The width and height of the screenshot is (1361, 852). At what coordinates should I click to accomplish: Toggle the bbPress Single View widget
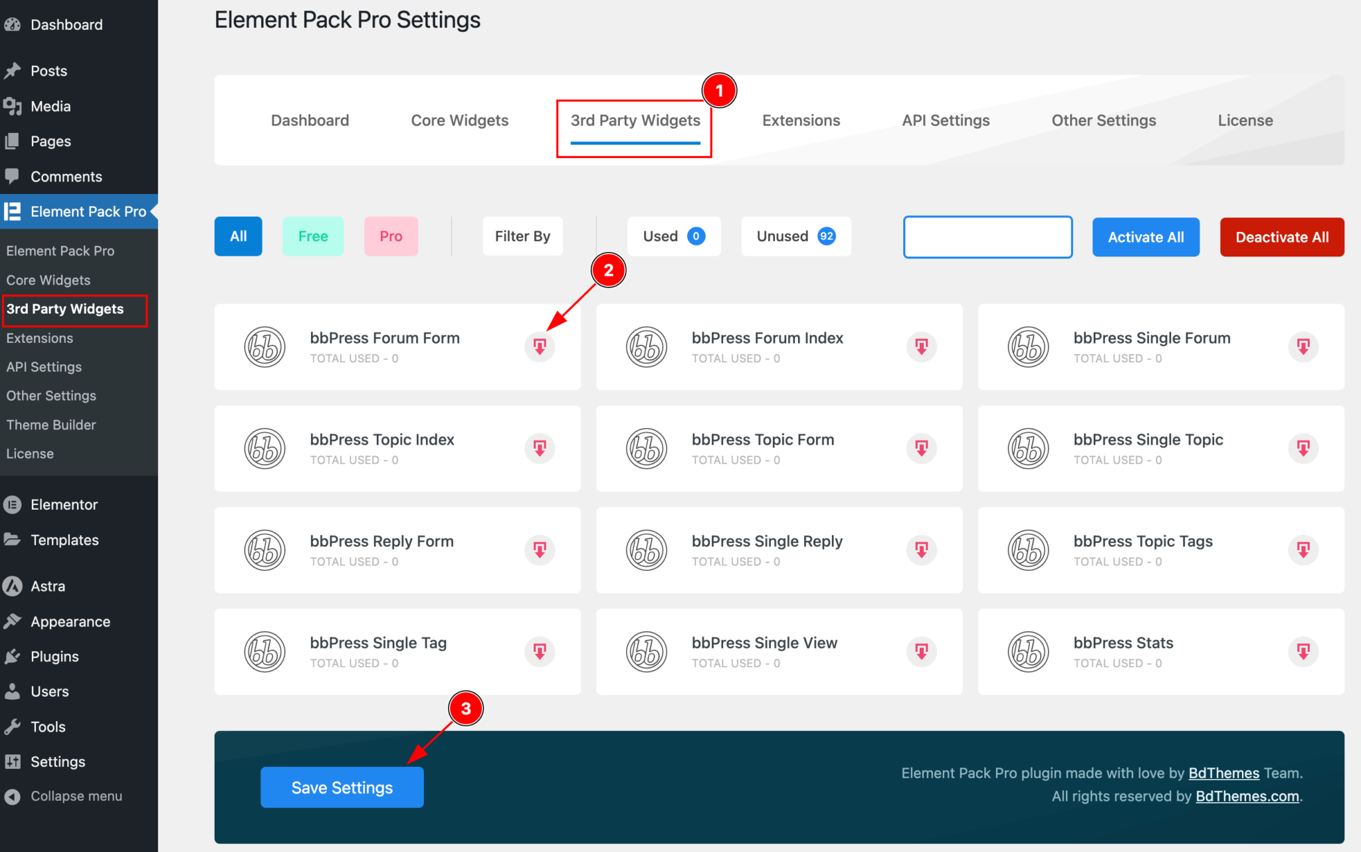(921, 651)
